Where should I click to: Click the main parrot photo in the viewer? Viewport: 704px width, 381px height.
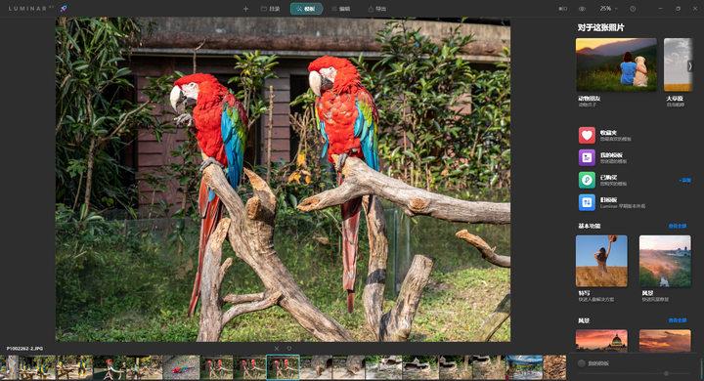pyautogui.click(x=283, y=180)
